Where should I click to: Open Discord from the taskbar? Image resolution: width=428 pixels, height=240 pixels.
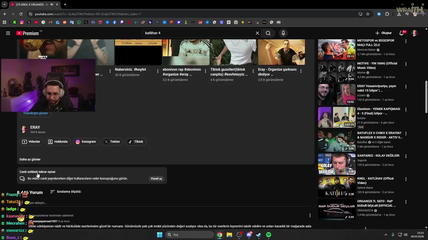(x=249, y=235)
